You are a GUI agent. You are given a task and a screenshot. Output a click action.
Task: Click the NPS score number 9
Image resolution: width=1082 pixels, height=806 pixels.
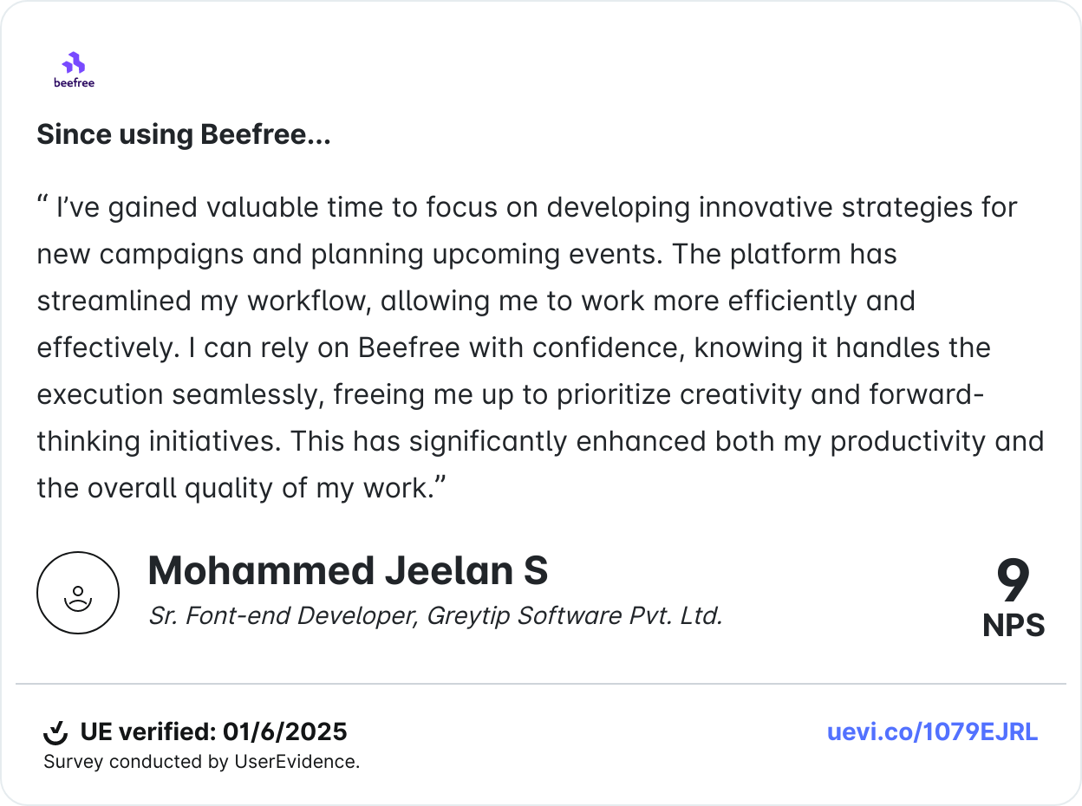click(x=1013, y=582)
